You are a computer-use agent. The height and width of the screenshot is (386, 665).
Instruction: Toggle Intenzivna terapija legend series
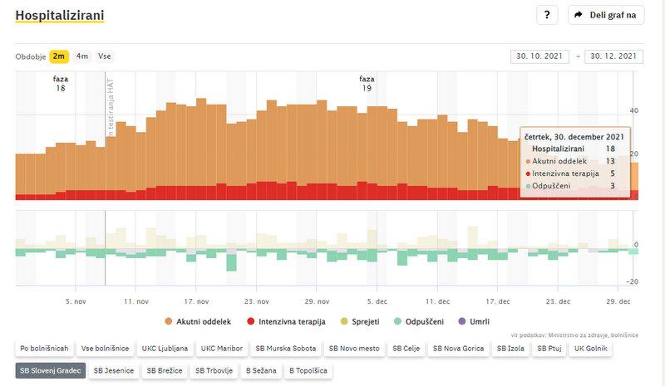[286, 321]
